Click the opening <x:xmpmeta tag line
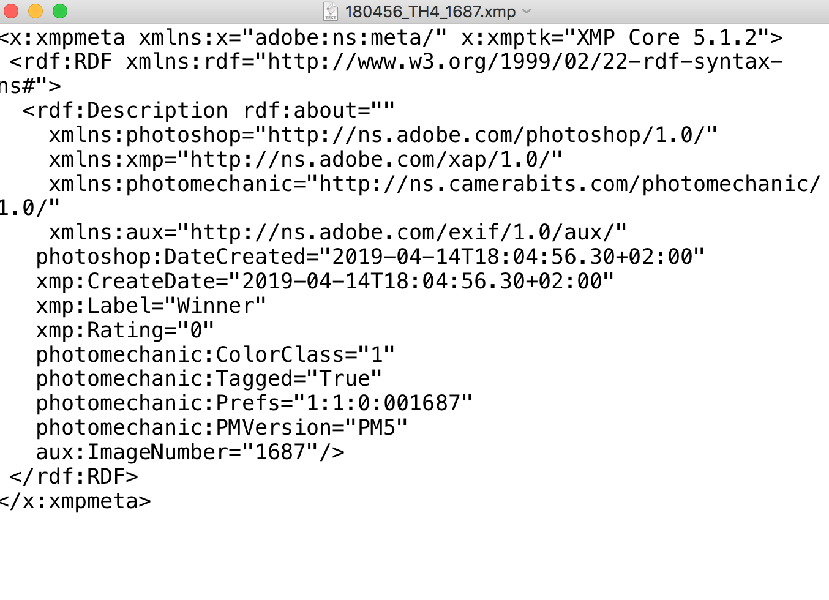Viewport: 829px width, 600px height. 391,37
